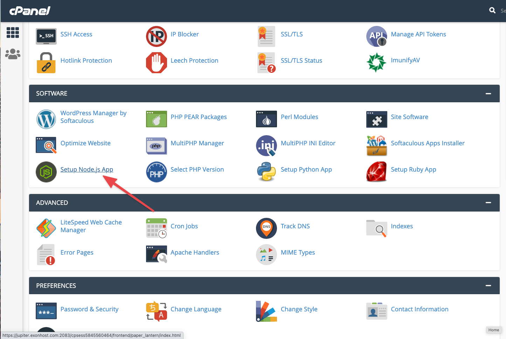Open the Contact Information link

click(420, 309)
